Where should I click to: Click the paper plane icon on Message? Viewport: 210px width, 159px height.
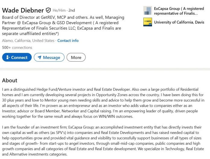(40, 57)
